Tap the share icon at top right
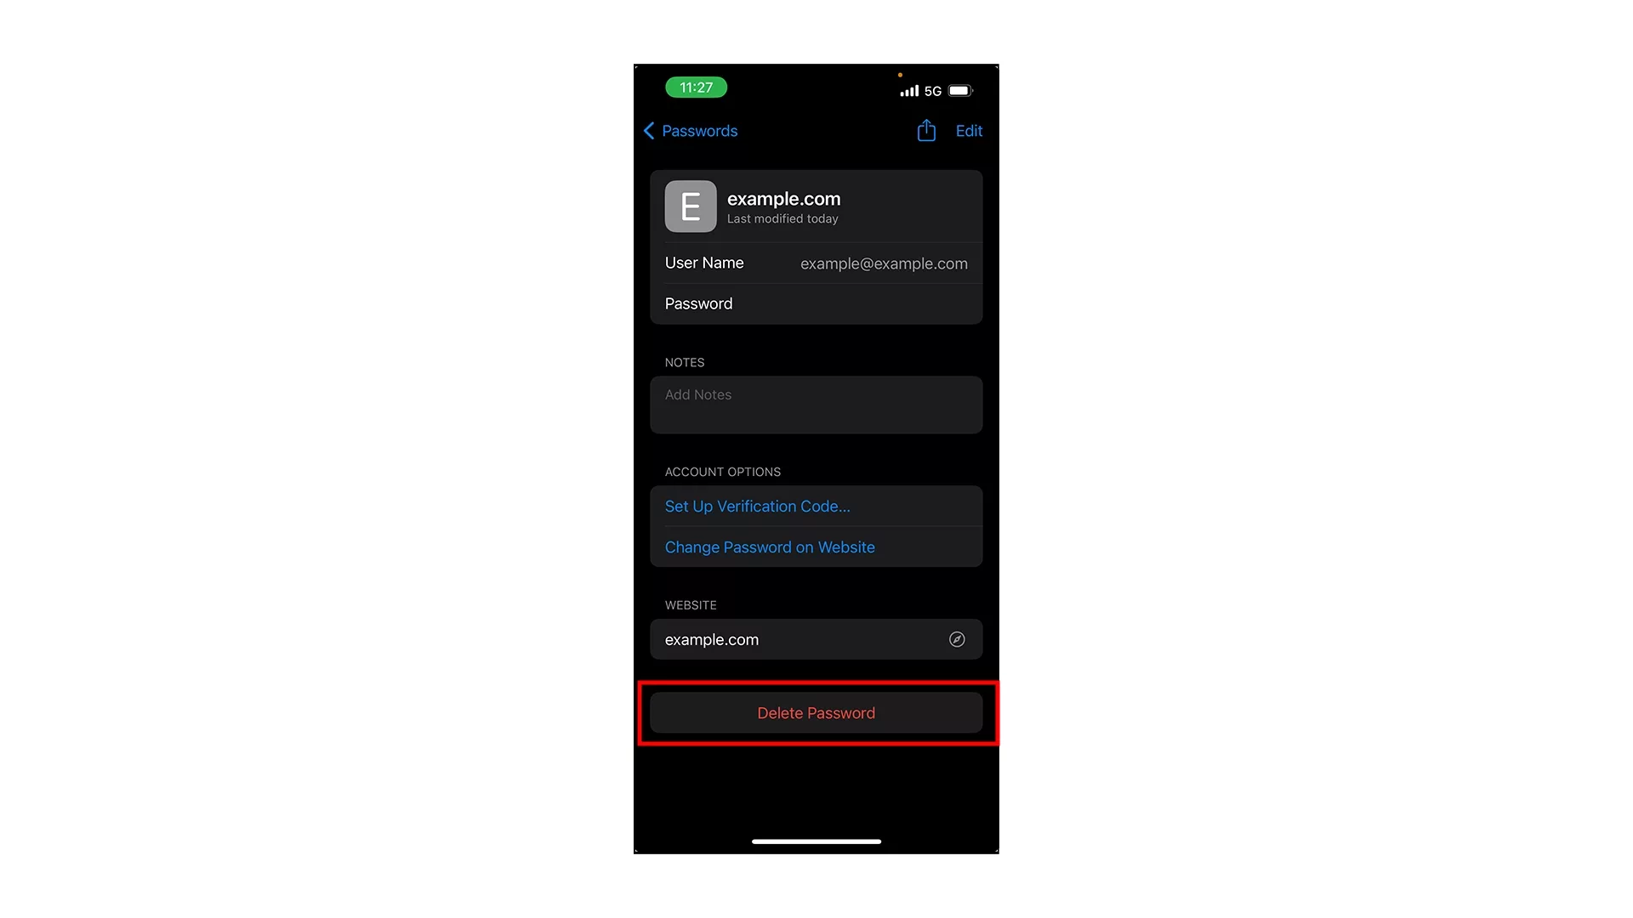 [x=926, y=130]
